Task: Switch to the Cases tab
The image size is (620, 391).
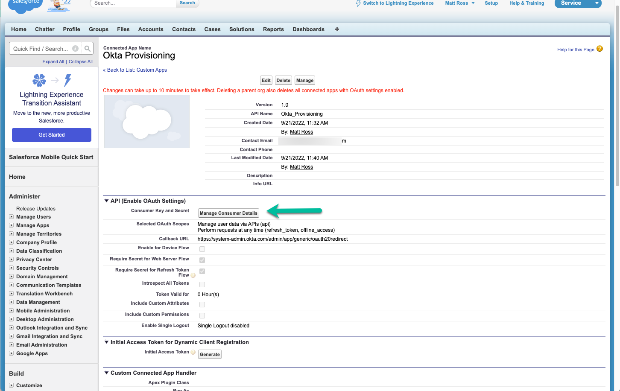Action: [212, 29]
